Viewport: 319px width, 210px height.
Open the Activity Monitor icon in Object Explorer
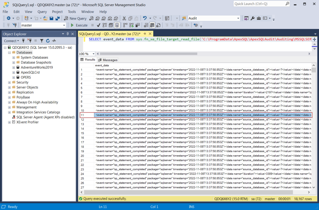[x=54, y=40]
